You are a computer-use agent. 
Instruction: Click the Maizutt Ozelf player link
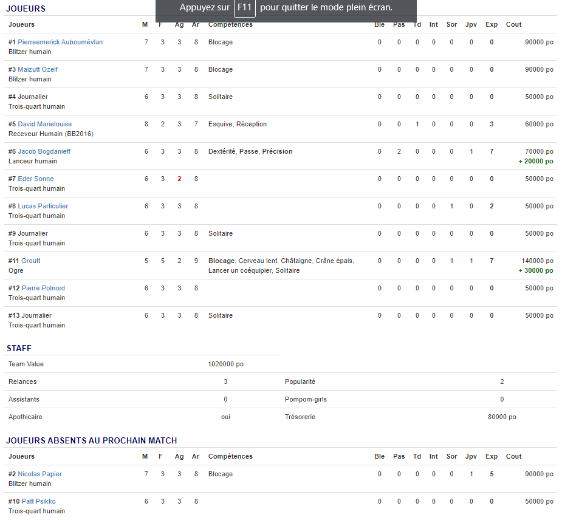point(38,69)
